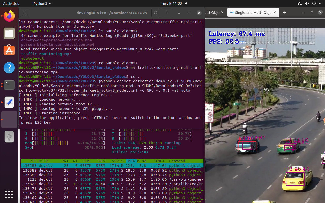Expand the Python3 app menu
This screenshot has width=325, height=203.
pyautogui.click(x=42, y=3)
